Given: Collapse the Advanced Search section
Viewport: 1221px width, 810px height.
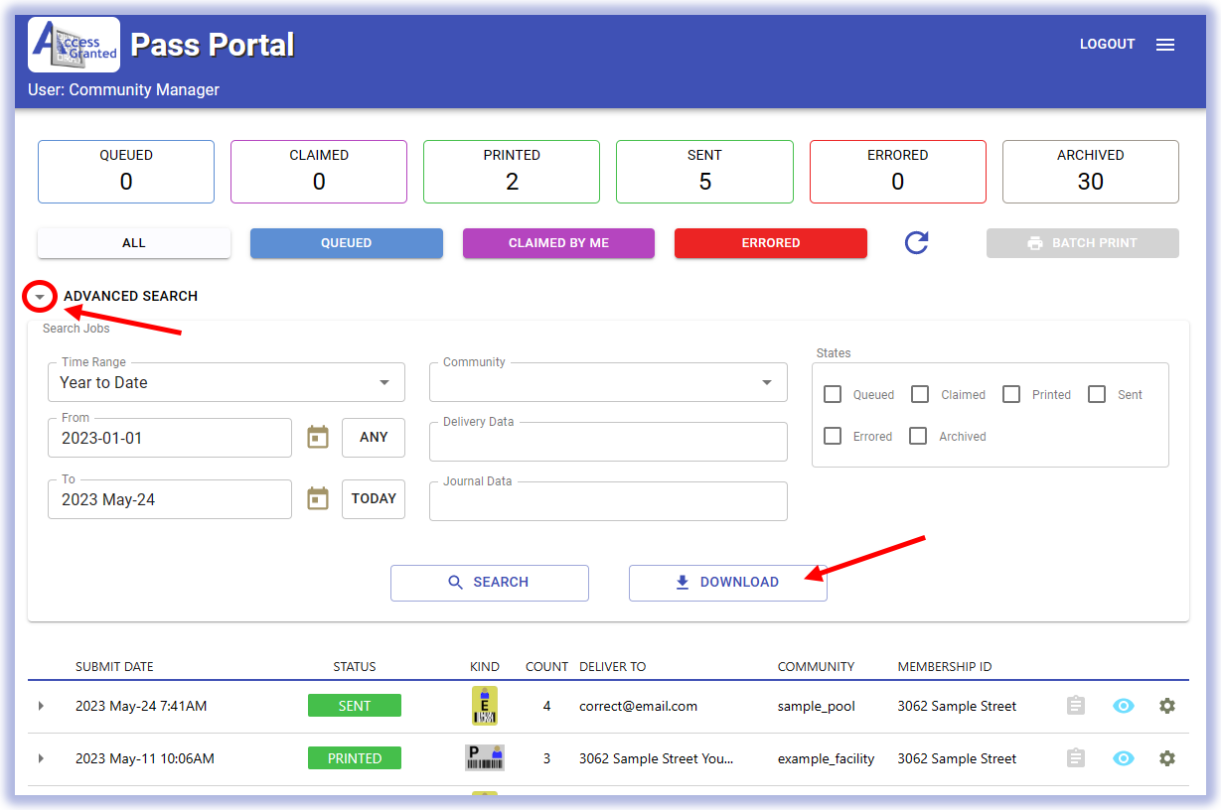Looking at the screenshot, I should tap(40, 296).
